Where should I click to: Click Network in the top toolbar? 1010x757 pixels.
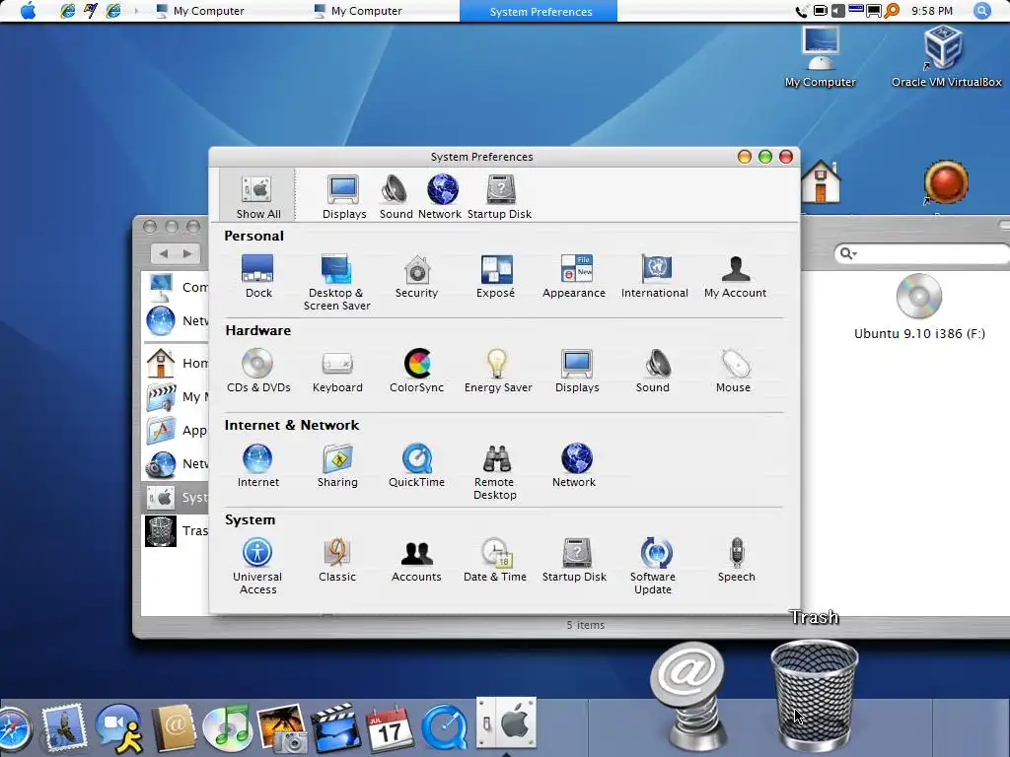coord(441,197)
